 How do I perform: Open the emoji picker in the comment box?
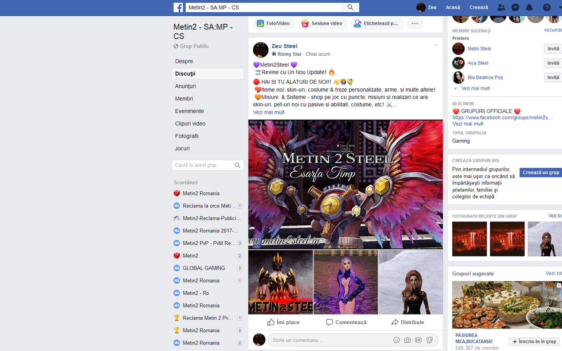click(x=396, y=340)
